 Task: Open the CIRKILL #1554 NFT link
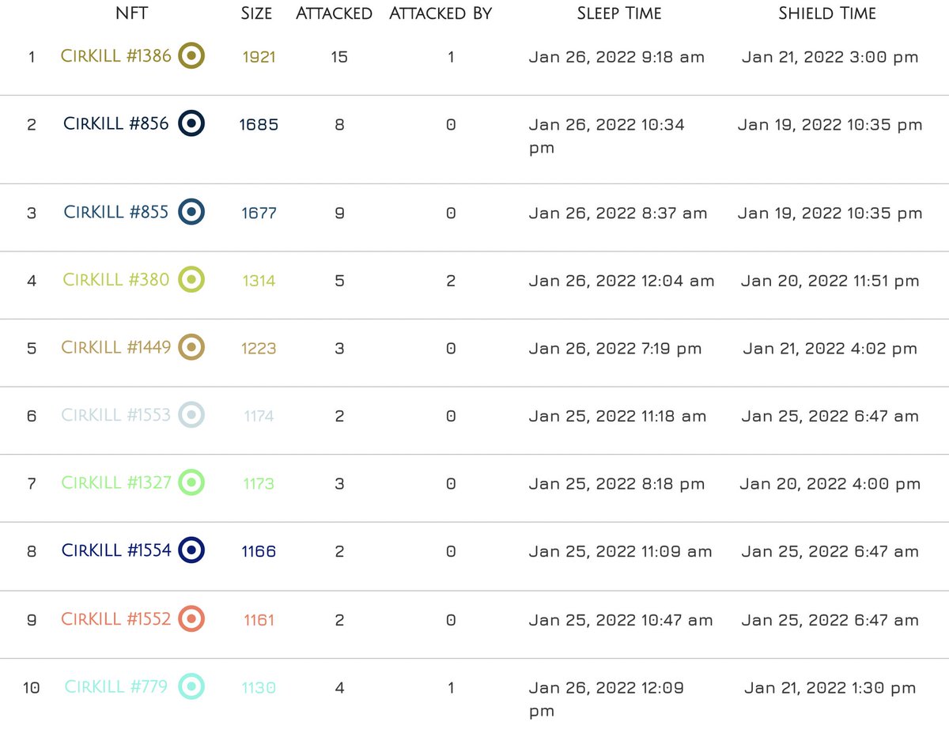[116, 551]
